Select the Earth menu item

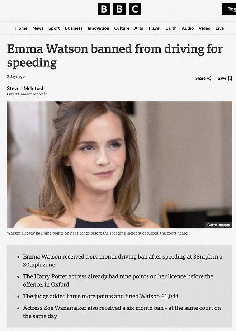click(171, 28)
